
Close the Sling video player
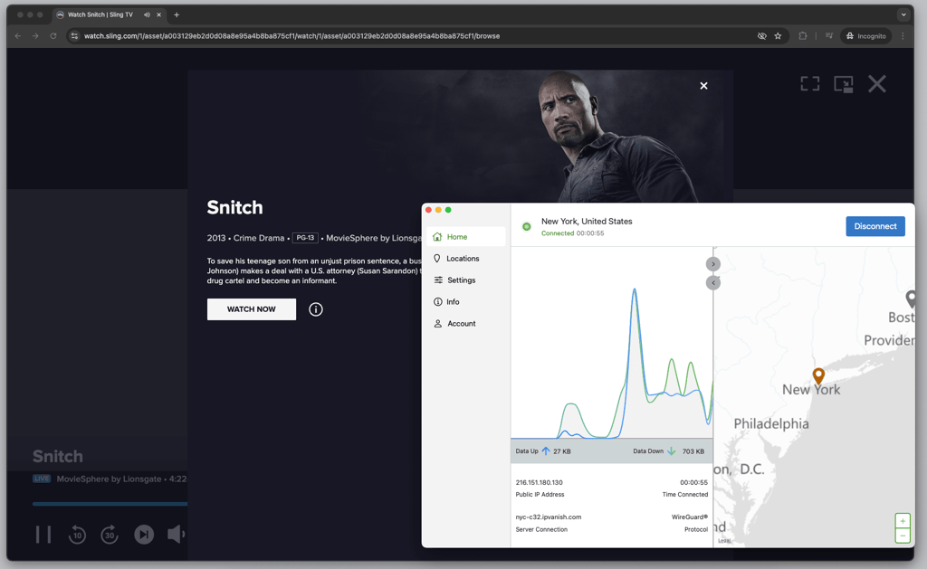(x=876, y=84)
